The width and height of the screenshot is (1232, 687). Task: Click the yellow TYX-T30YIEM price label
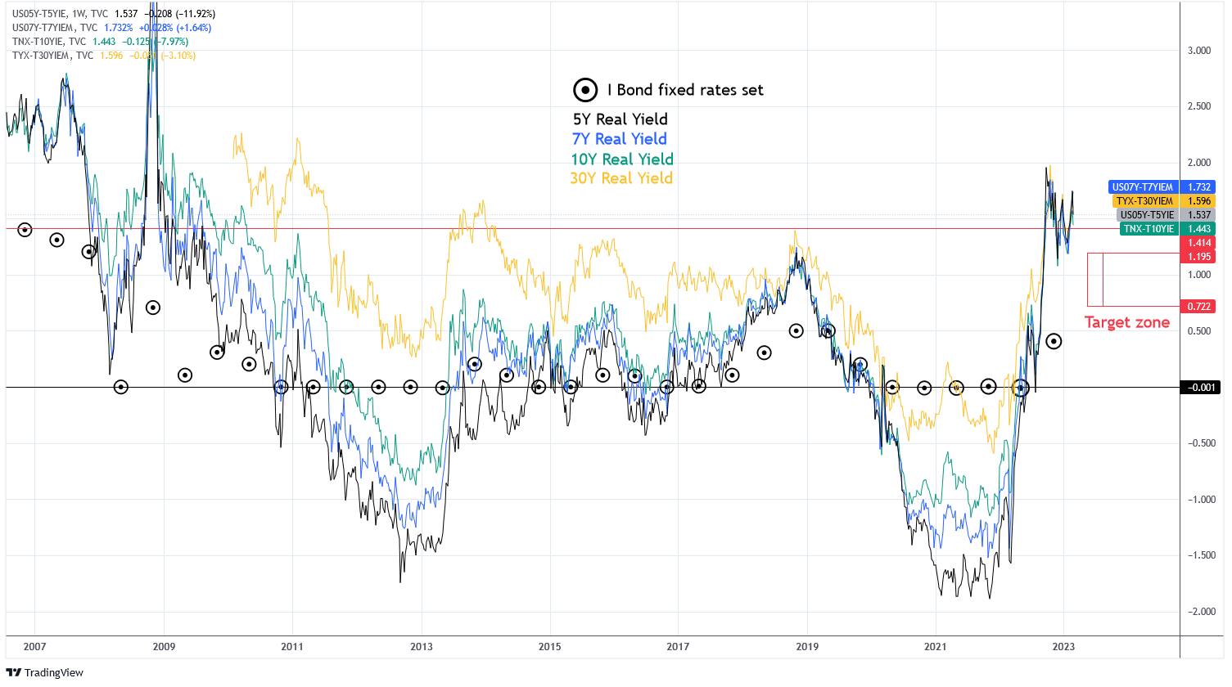click(x=1144, y=201)
